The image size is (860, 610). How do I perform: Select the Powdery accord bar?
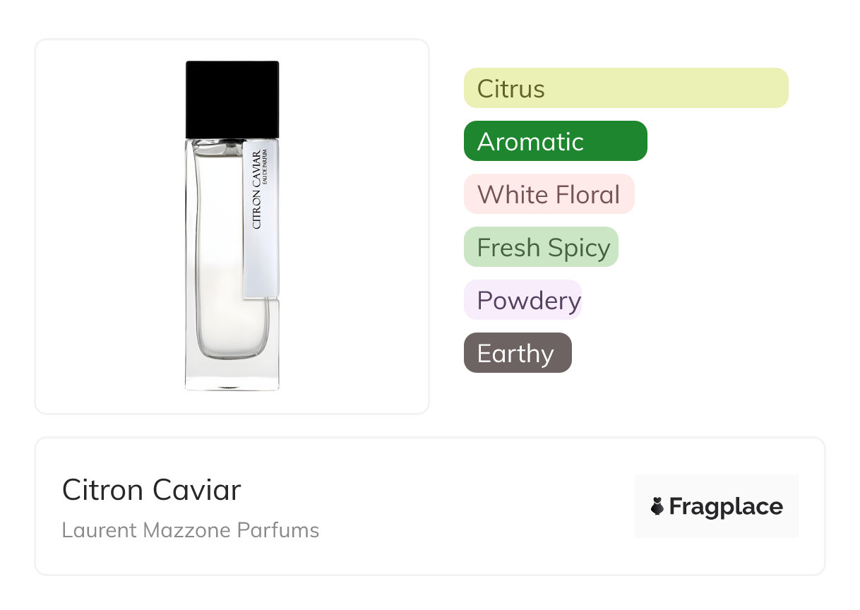[522, 300]
